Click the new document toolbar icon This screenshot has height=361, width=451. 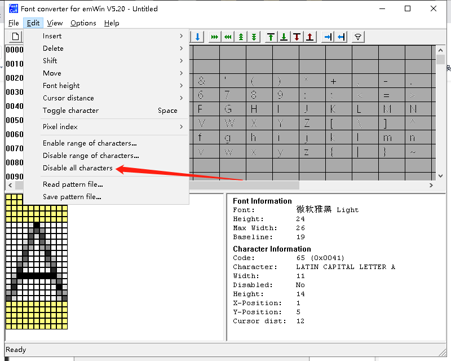16,37
